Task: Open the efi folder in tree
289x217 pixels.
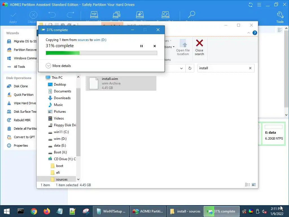Action: click(55, 173)
